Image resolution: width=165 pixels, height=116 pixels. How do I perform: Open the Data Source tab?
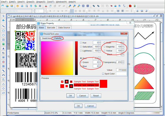tap(64, 28)
